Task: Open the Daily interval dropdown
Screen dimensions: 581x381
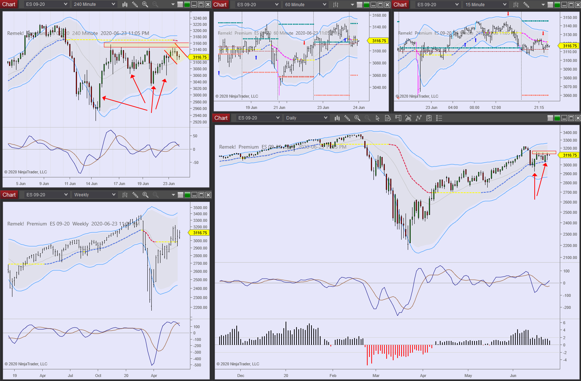Action: [x=307, y=118]
